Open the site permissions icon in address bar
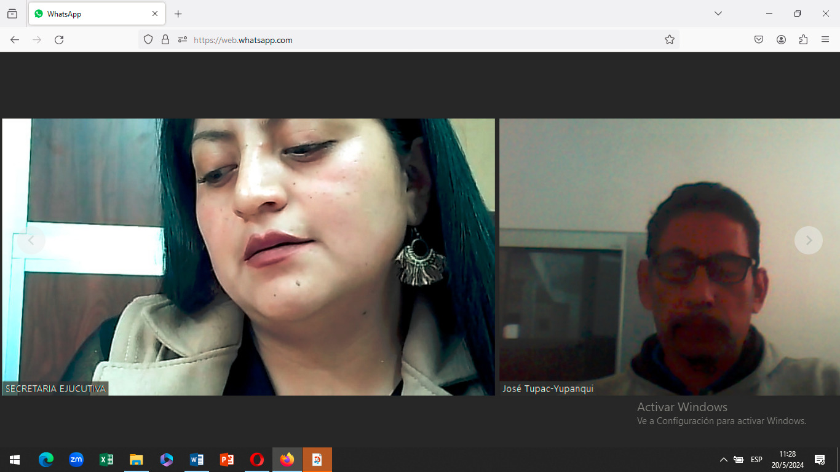840x472 pixels. [x=182, y=40]
